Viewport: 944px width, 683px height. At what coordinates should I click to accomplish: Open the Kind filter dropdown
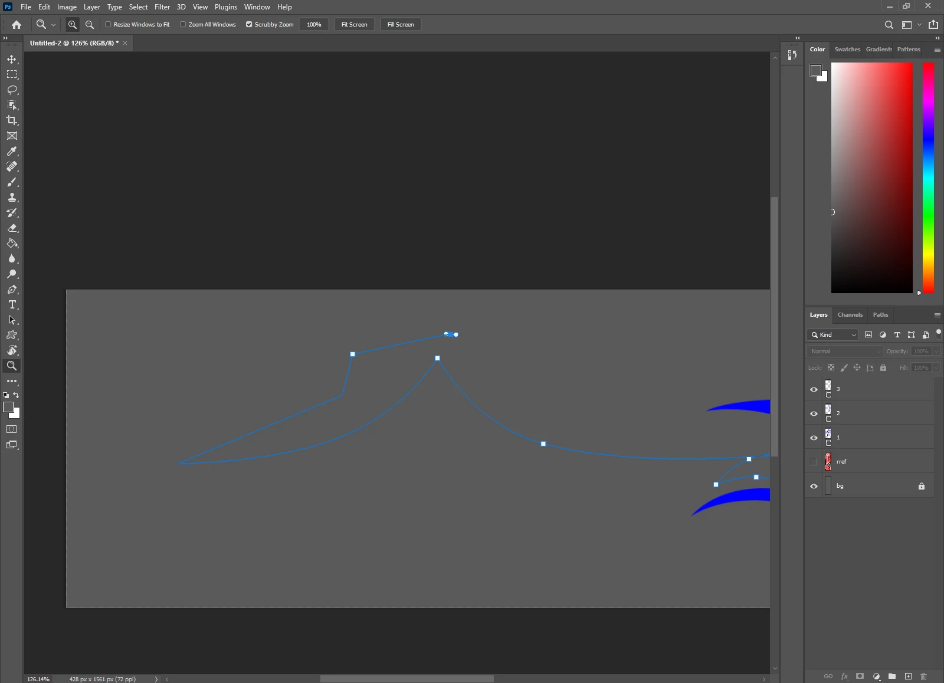[832, 335]
